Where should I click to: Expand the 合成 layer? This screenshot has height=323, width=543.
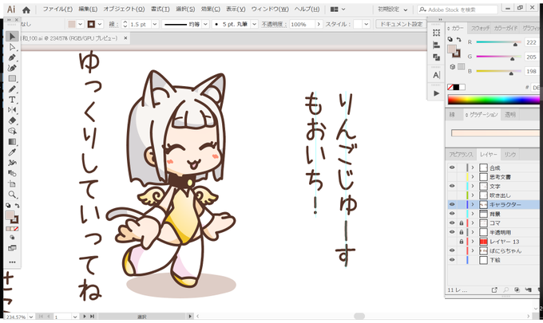473,167
